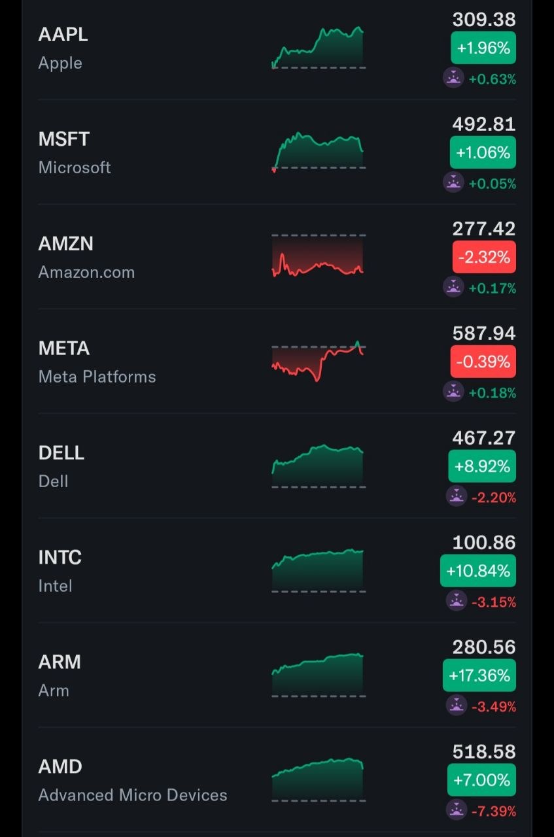Image resolution: width=554 pixels, height=837 pixels.
Task: Open the META red sparkline chart
Action: click(x=319, y=361)
